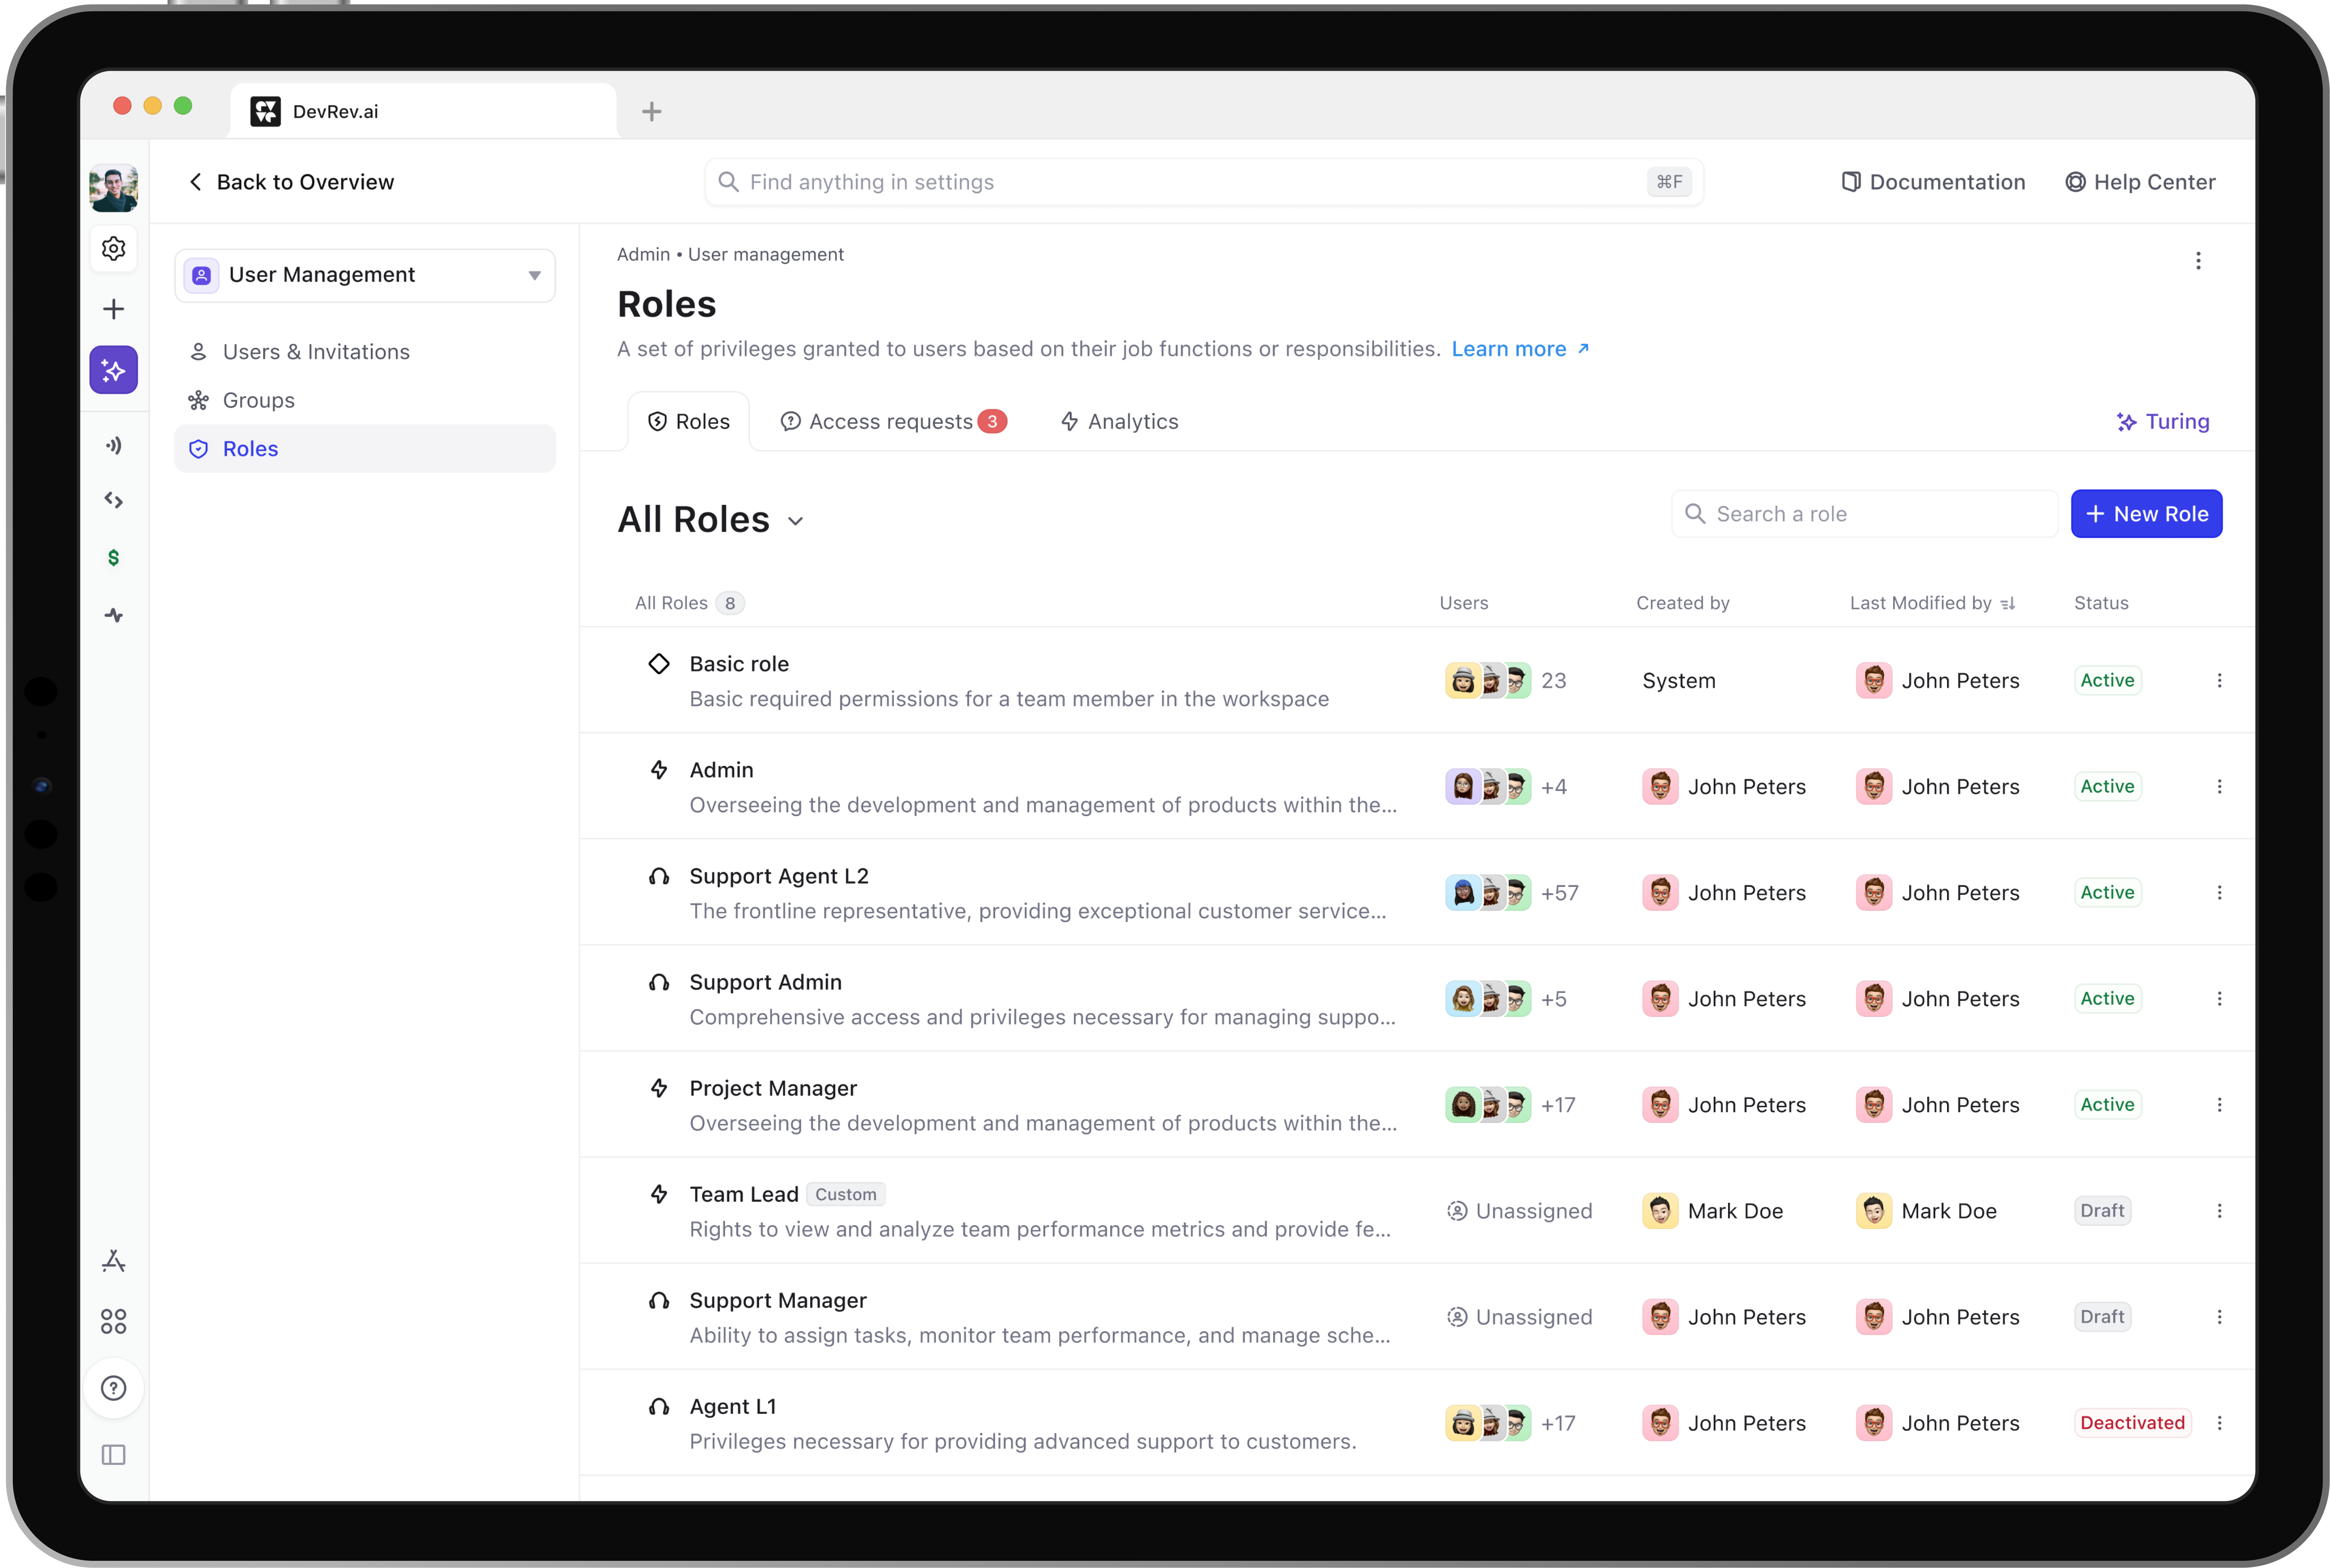Switch to the Analytics tab
The width and height of the screenshot is (2330, 1568).
1120,422
